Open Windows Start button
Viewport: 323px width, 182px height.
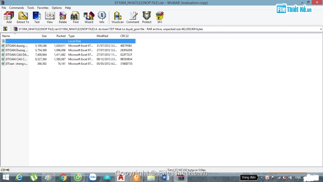pos(6,177)
